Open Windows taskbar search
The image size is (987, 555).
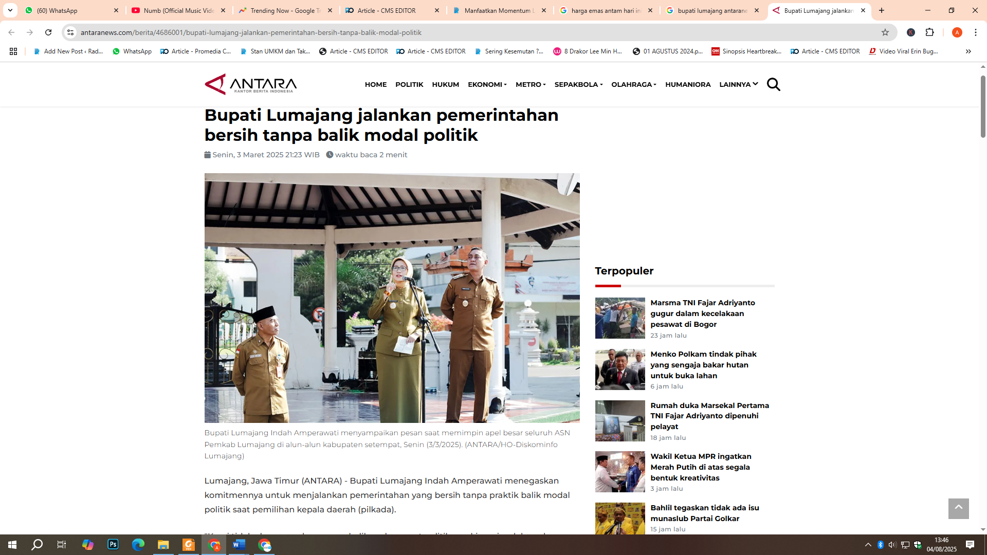(37, 545)
